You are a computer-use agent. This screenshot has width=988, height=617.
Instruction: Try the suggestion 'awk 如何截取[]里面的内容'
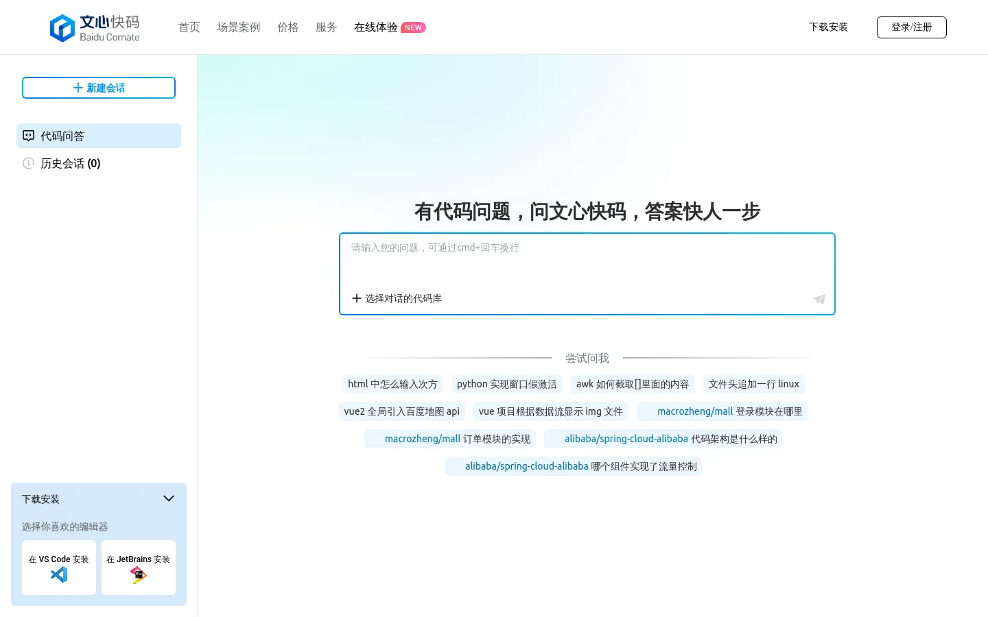click(633, 384)
